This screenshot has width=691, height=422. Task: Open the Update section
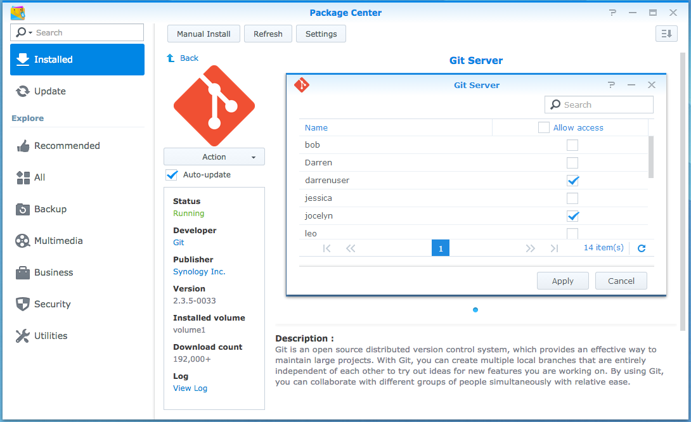tap(77, 91)
